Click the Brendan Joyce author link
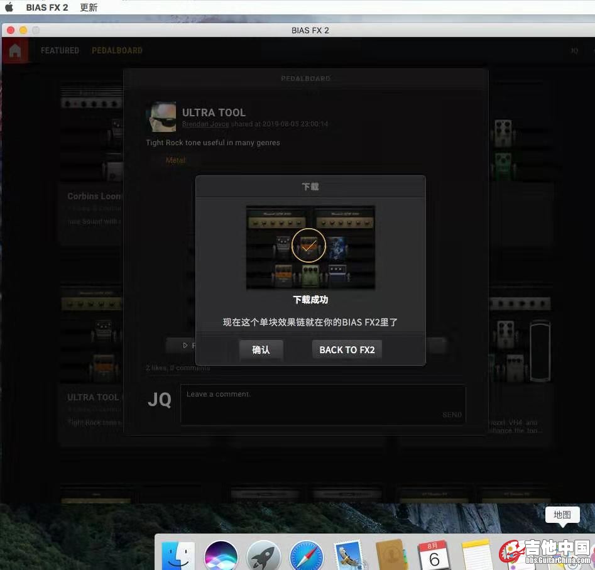This screenshot has width=595, height=570. pos(205,124)
